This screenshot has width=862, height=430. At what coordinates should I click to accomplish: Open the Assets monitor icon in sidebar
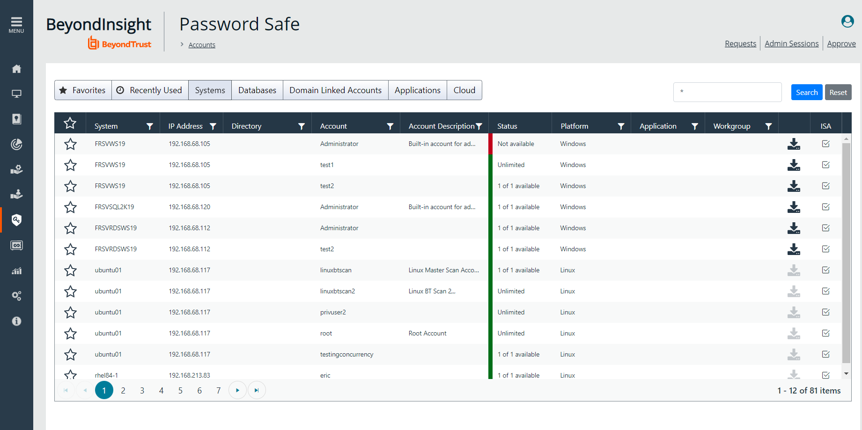tap(16, 94)
